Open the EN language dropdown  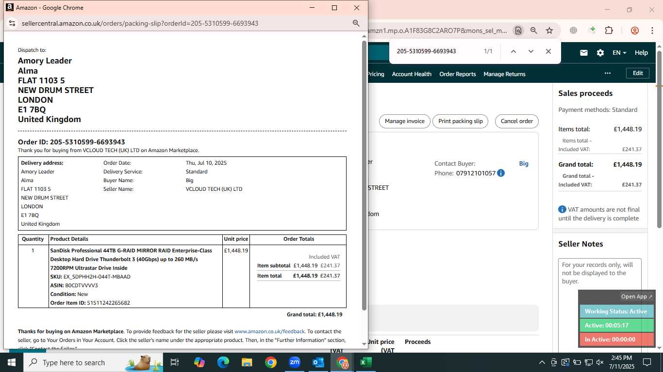(x=619, y=53)
